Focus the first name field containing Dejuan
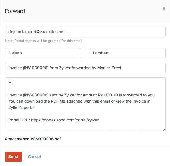 (43, 53)
